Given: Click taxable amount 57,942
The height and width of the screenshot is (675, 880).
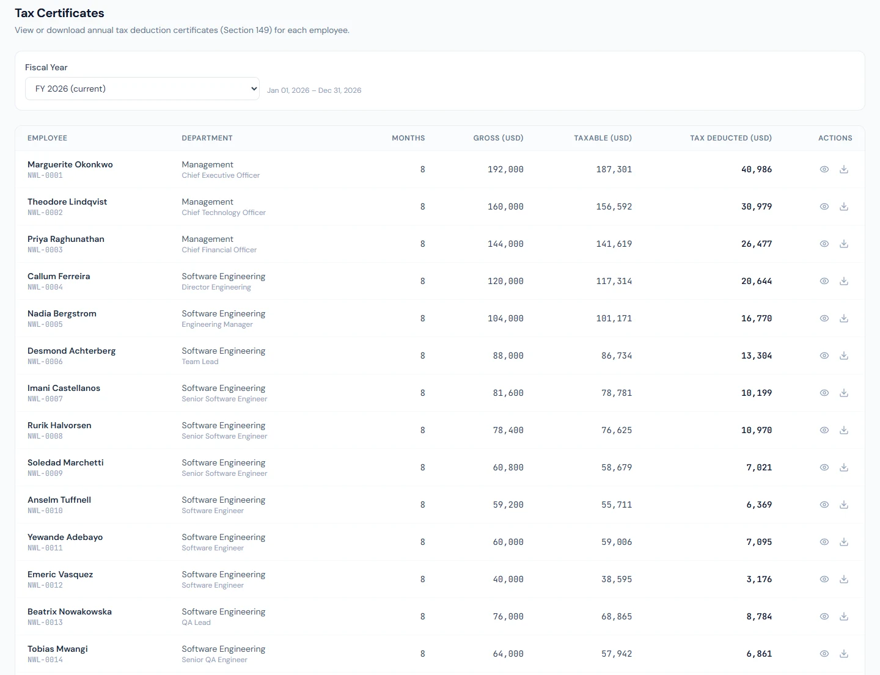Looking at the screenshot, I should tap(617, 654).
